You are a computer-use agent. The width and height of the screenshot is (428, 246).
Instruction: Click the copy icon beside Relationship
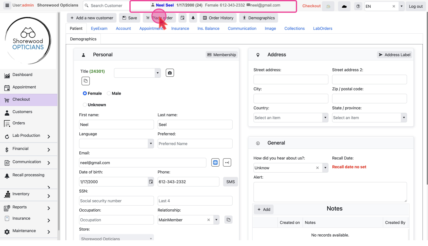click(228, 220)
